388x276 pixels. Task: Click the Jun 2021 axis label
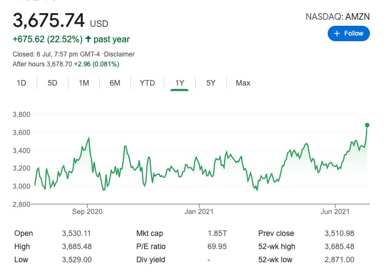point(335,212)
